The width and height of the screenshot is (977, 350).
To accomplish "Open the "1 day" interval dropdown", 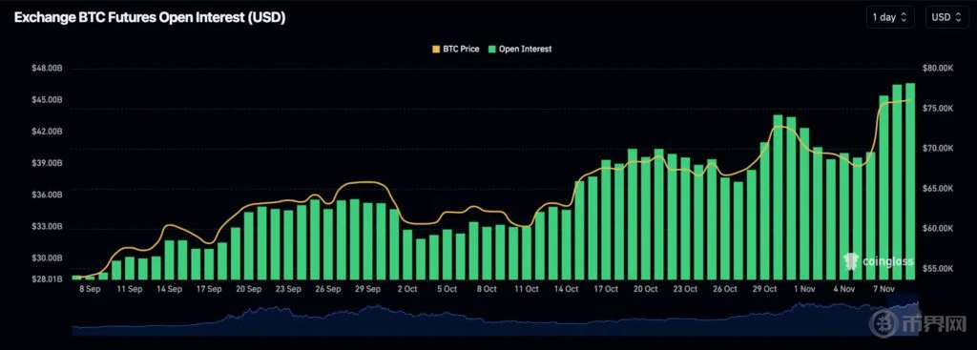I will click(890, 17).
